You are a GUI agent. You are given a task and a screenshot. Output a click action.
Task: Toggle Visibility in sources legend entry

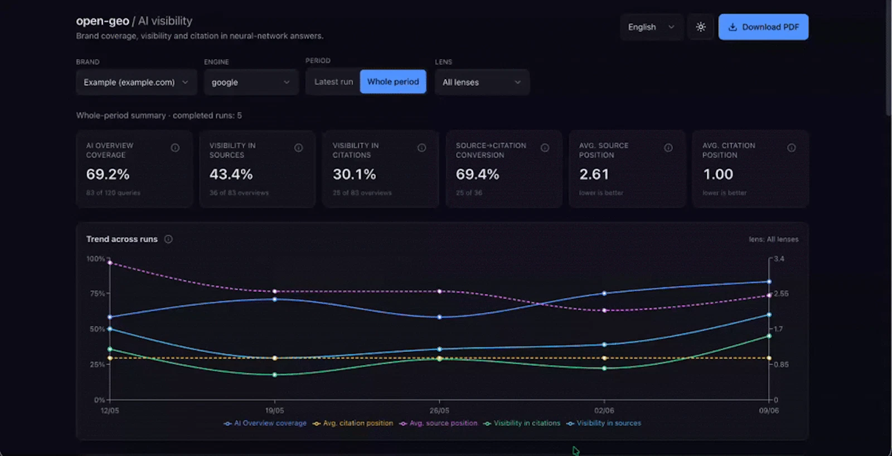tap(604, 423)
